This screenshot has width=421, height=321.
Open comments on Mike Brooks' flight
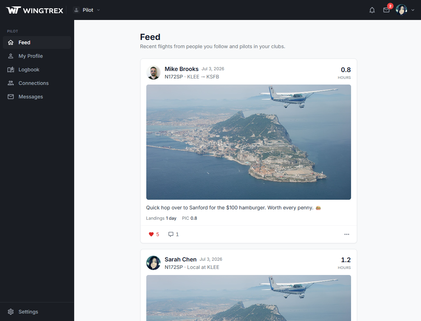click(x=173, y=234)
